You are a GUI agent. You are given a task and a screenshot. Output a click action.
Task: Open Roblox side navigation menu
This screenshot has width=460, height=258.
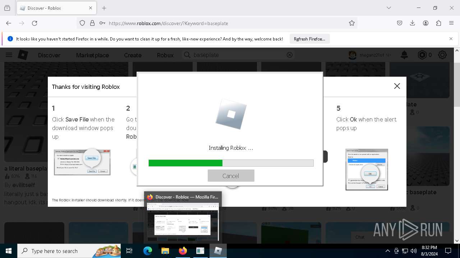[9, 55]
